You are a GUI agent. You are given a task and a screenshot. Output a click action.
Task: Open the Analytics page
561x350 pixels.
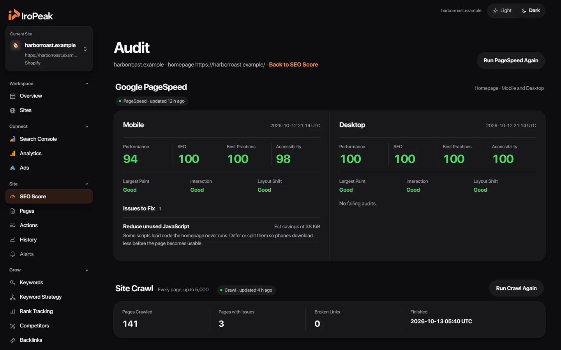(x=49, y=154)
